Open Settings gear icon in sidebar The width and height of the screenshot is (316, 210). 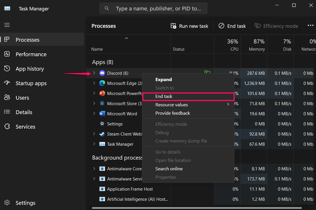point(7,202)
